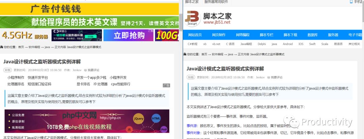Click the 100G banner ad

click(x=167, y=35)
